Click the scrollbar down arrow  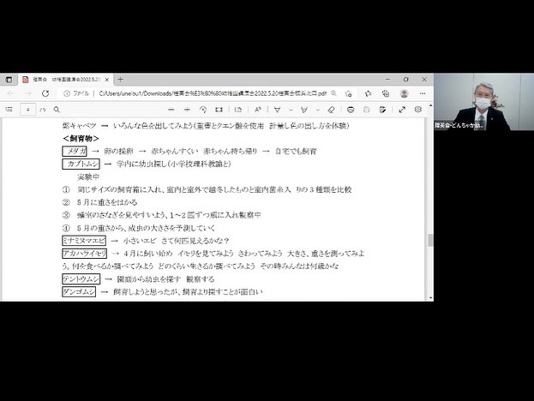coord(430,298)
